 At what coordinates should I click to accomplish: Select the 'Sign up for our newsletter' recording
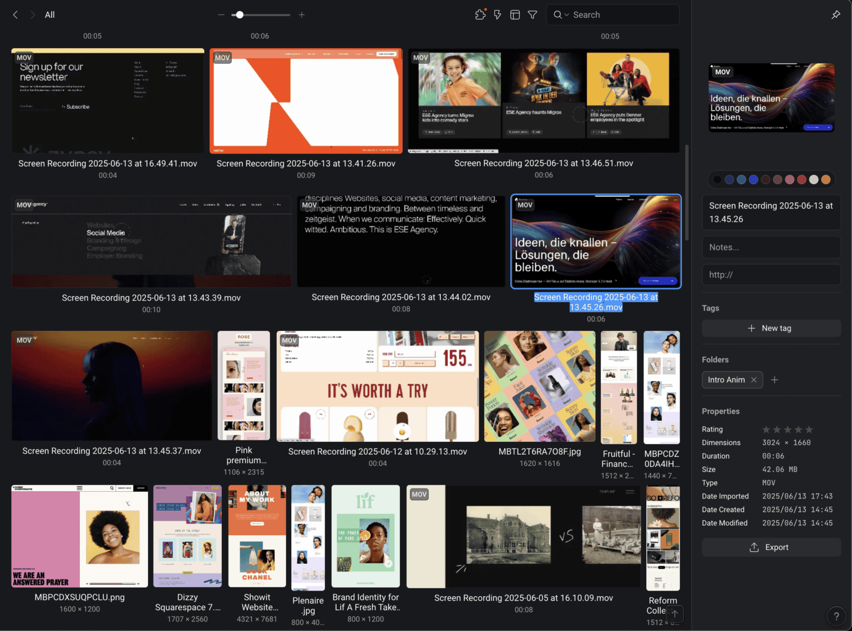(108, 101)
